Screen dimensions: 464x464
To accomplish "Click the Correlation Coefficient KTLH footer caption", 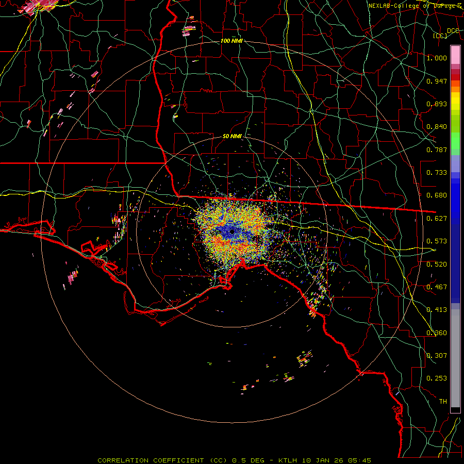I will (x=234, y=460).
